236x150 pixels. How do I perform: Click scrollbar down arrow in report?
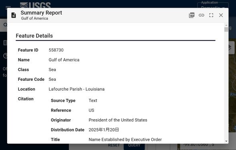[226, 141]
